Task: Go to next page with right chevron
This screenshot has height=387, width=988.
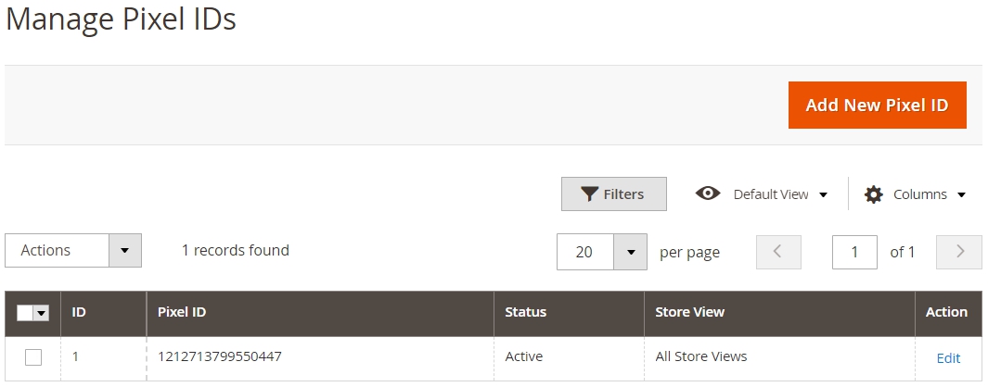Action: coord(959,252)
